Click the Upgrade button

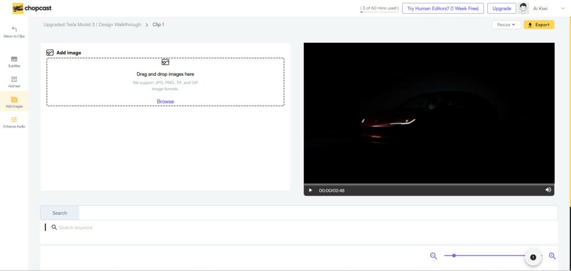pos(502,8)
